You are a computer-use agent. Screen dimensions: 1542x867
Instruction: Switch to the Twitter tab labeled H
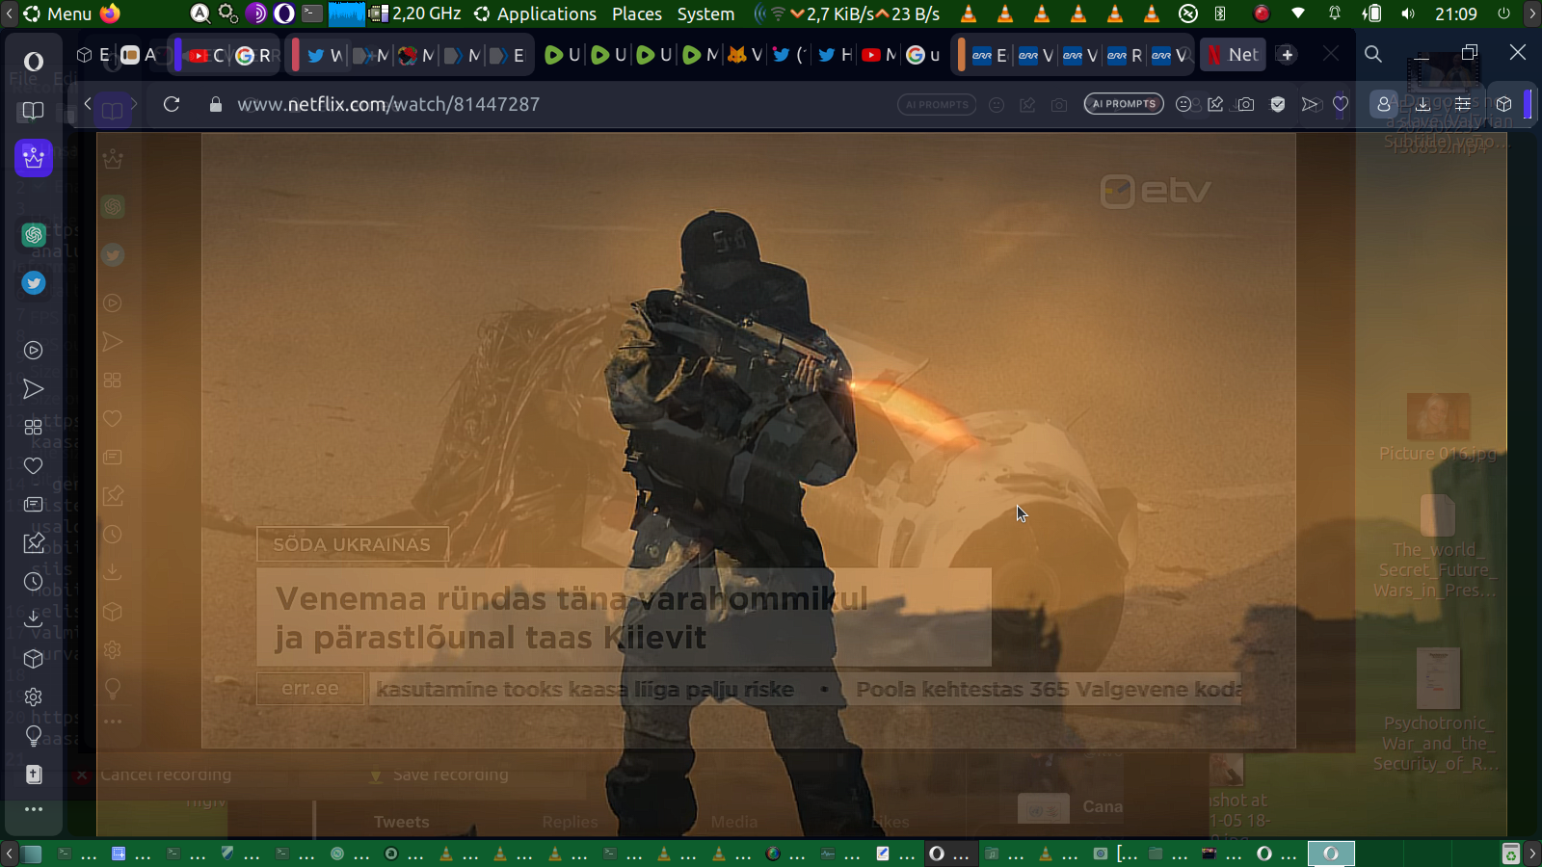tap(836, 55)
